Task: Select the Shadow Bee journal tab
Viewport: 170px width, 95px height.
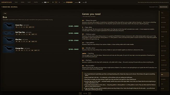Action: (x=165, y=32)
